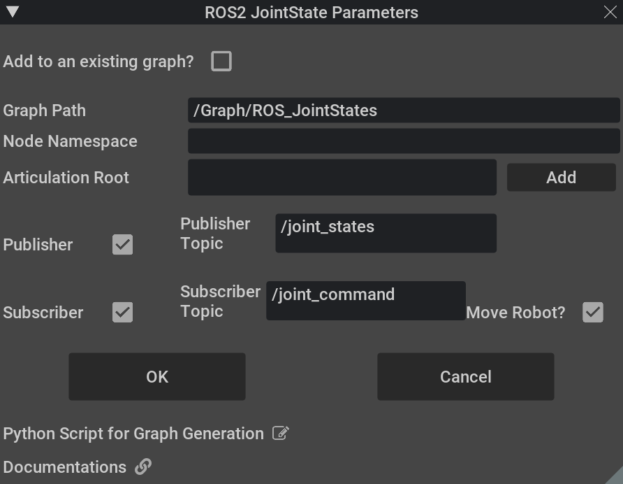Viewport: 623px width, 484px height.
Task: Grab the window resize corner grip
Action: tap(615, 476)
